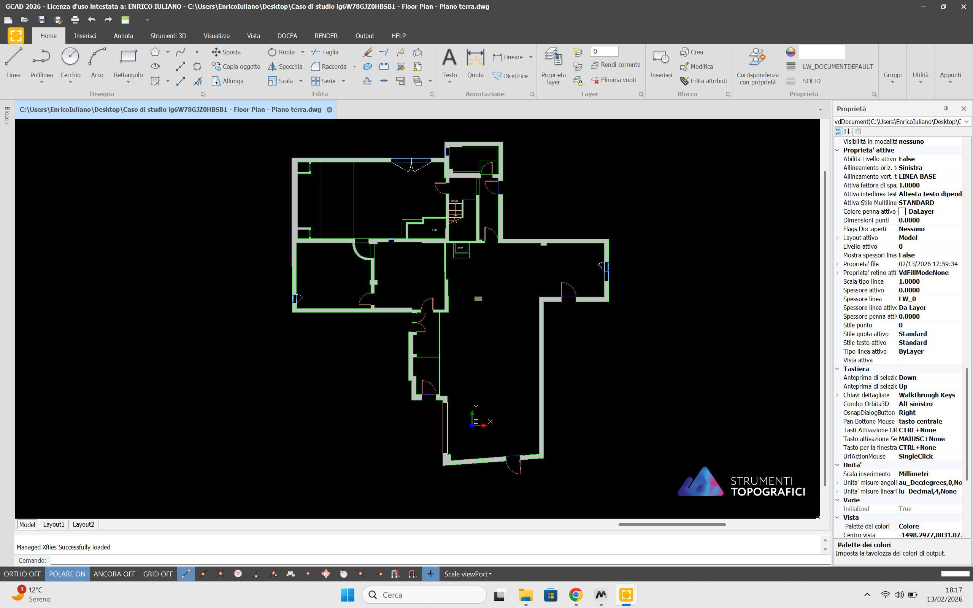
Task: Activate the Raccorda fillet command
Action: pyautogui.click(x=329, y=66)
